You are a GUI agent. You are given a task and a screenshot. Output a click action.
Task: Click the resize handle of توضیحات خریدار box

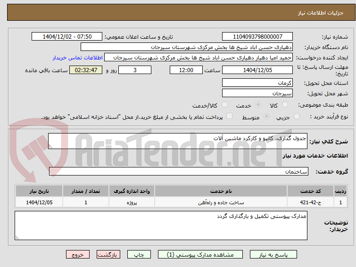click(x=17, y=237)
